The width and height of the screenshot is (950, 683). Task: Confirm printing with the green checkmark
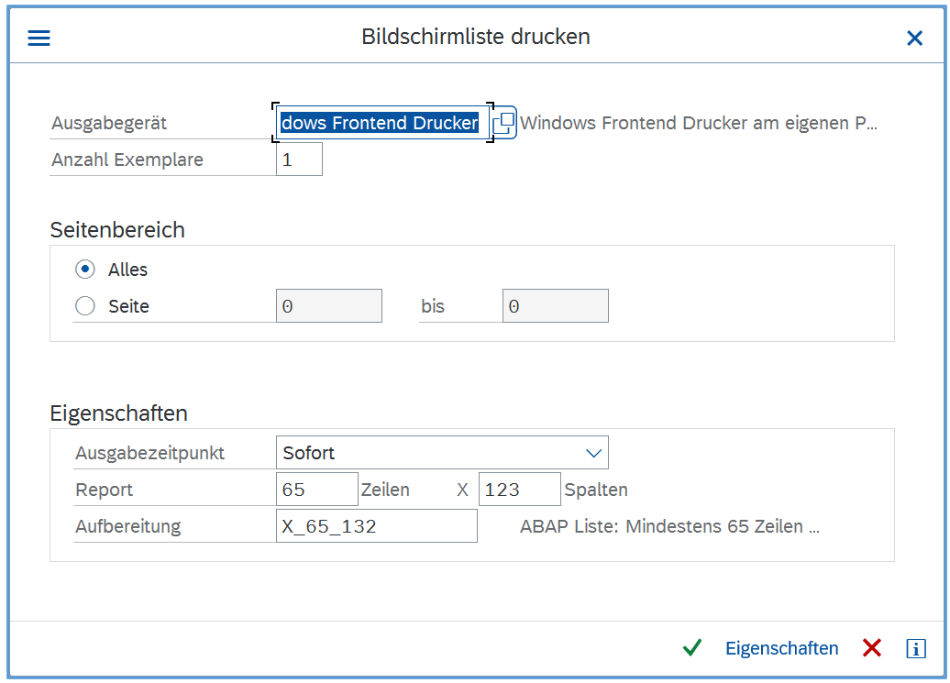tap(692, 648)
